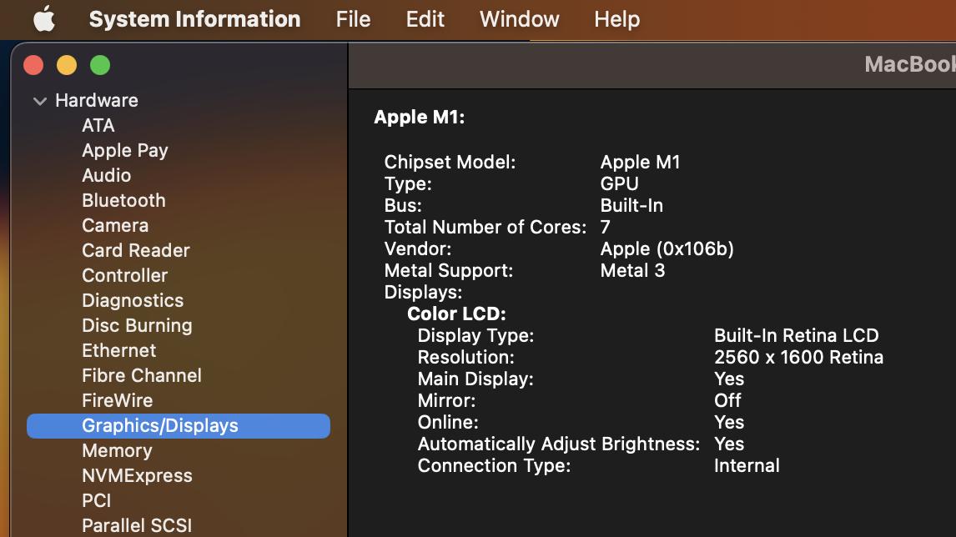This screenshot has height=537, width=956.
Task: Click the 'Metal 3' value
Action: [x=633, y=271]
